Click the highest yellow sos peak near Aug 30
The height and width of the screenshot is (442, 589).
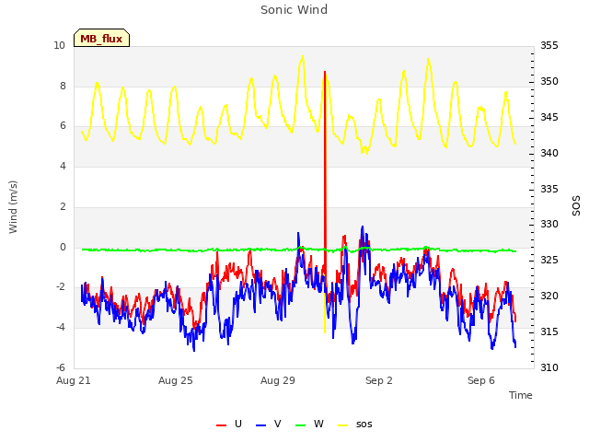point(303,57)
